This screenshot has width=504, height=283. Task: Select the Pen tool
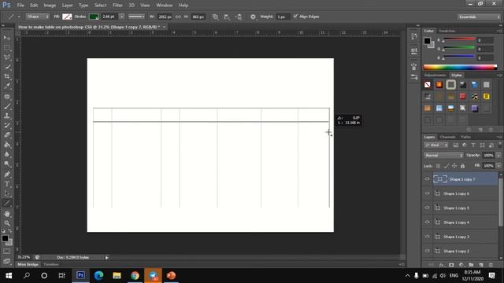(x=7, y=175)
